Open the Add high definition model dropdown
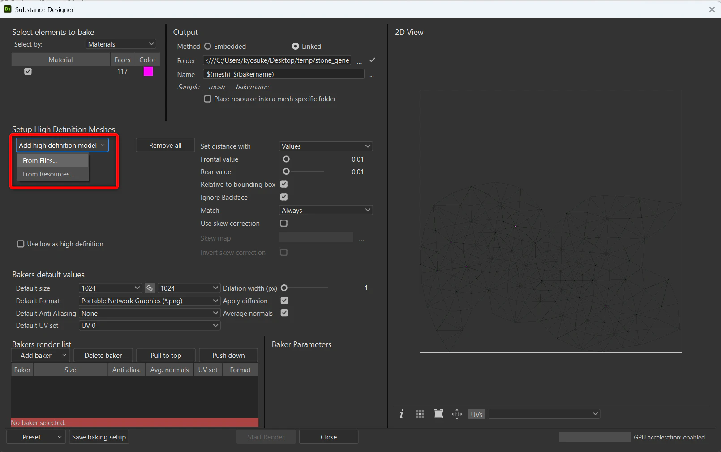Image resolution: width=721 pixels, height=452 pixels. [62, 145]
